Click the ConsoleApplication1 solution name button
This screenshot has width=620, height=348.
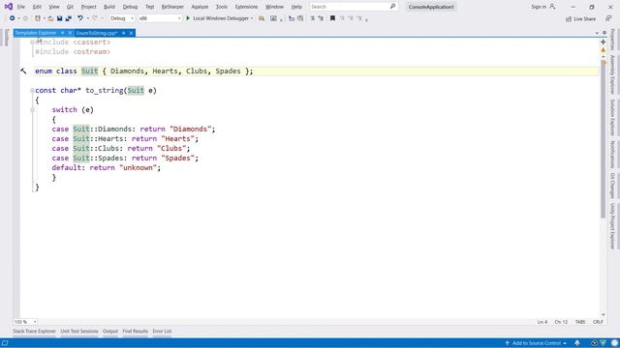[x=431, y=7]
